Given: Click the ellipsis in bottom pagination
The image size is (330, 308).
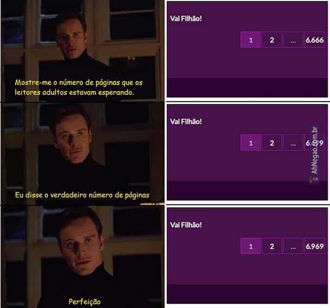Looking at the screenshot, I should coord(293,246).
